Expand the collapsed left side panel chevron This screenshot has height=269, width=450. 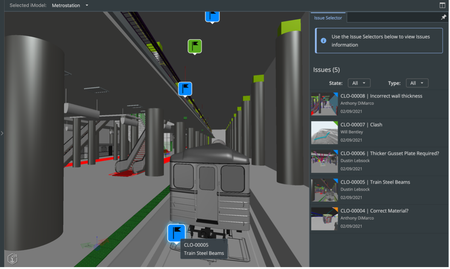(2, 133)
